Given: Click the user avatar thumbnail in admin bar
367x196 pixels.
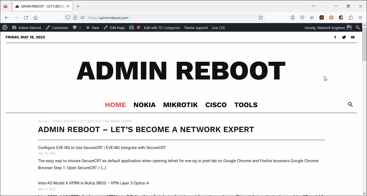Looking at the screenshot, I should pos(349,27).
